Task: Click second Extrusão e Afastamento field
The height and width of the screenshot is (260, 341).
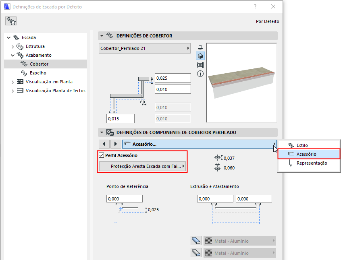Action: pyautogui.click(x=254, y=199)
